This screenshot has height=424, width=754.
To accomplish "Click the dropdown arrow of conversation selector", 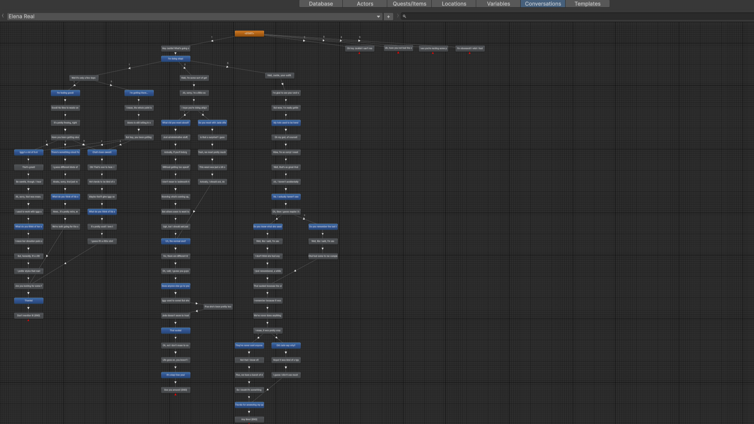I will 378,16.
